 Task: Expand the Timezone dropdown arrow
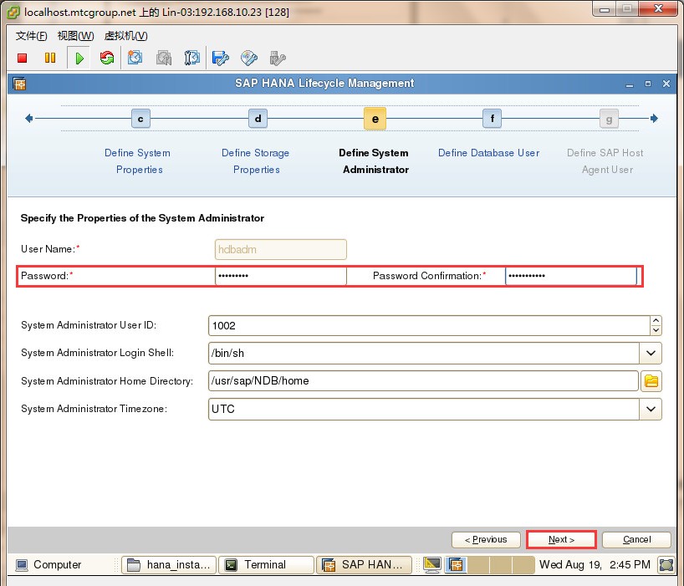click(x=651, y=409)
